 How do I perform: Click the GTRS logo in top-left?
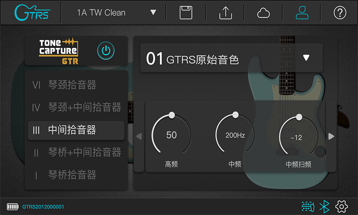[x=32, y=13]
